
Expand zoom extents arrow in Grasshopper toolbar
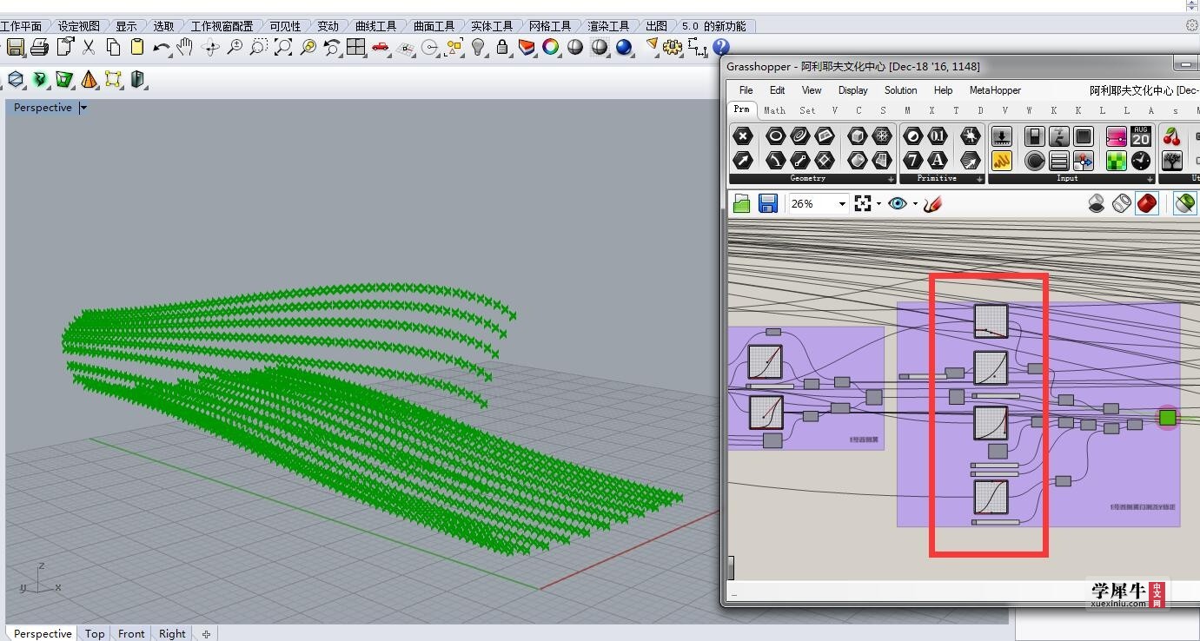878,203
